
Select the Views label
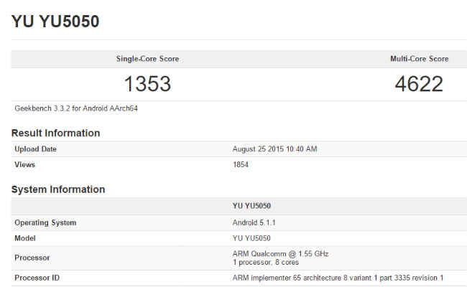(x=24, y=164)
